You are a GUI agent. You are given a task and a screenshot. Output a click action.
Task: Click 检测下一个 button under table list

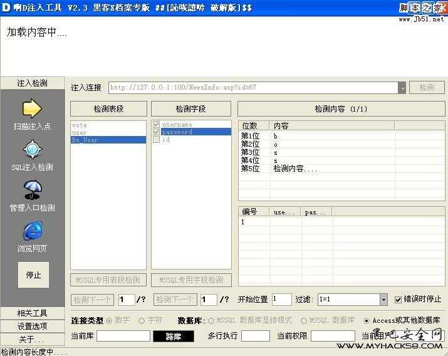click(92, 300)
